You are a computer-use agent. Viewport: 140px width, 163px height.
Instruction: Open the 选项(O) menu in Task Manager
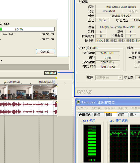click(x=96, y=108)
